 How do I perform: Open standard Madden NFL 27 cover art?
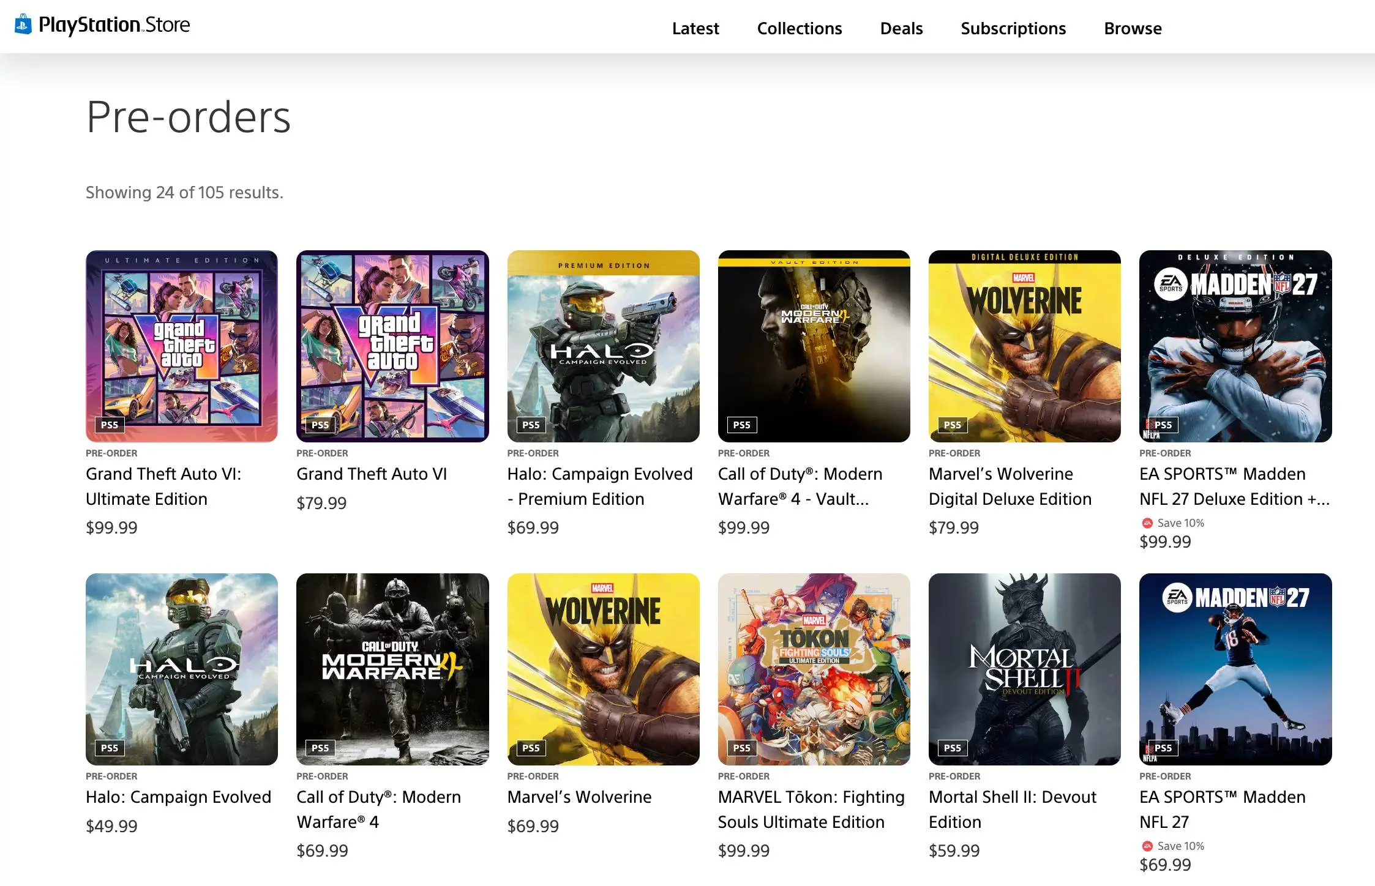[x=1235, y=669]
